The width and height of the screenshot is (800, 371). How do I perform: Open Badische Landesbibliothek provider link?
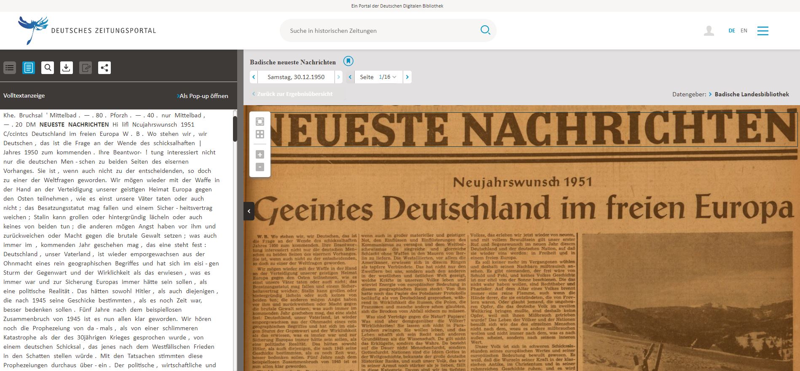pos(752,94)
